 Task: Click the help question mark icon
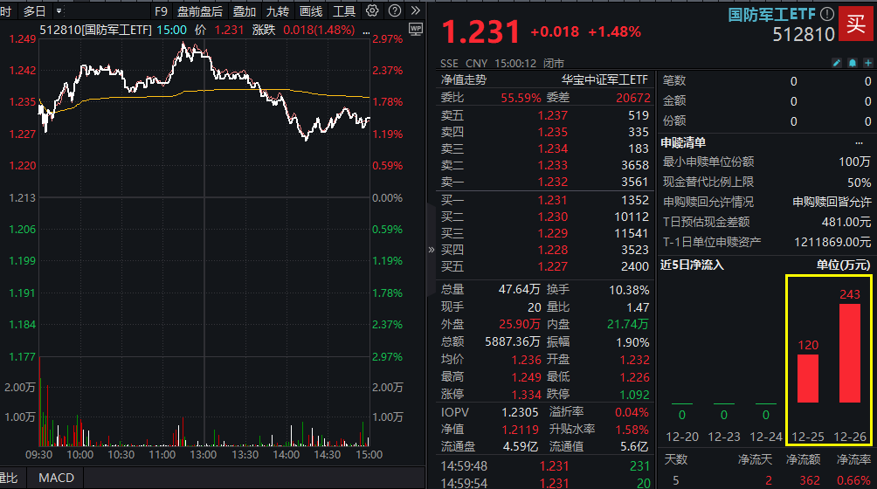pos(393,11)
